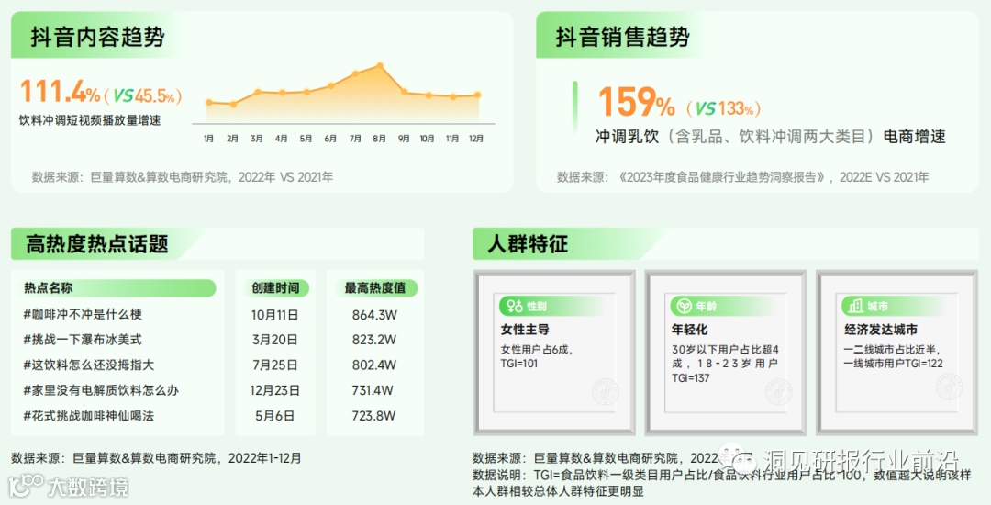The image size is (991, 505).
Task: Click the 人群特征 section heading
Action: [x=528, y=244]
